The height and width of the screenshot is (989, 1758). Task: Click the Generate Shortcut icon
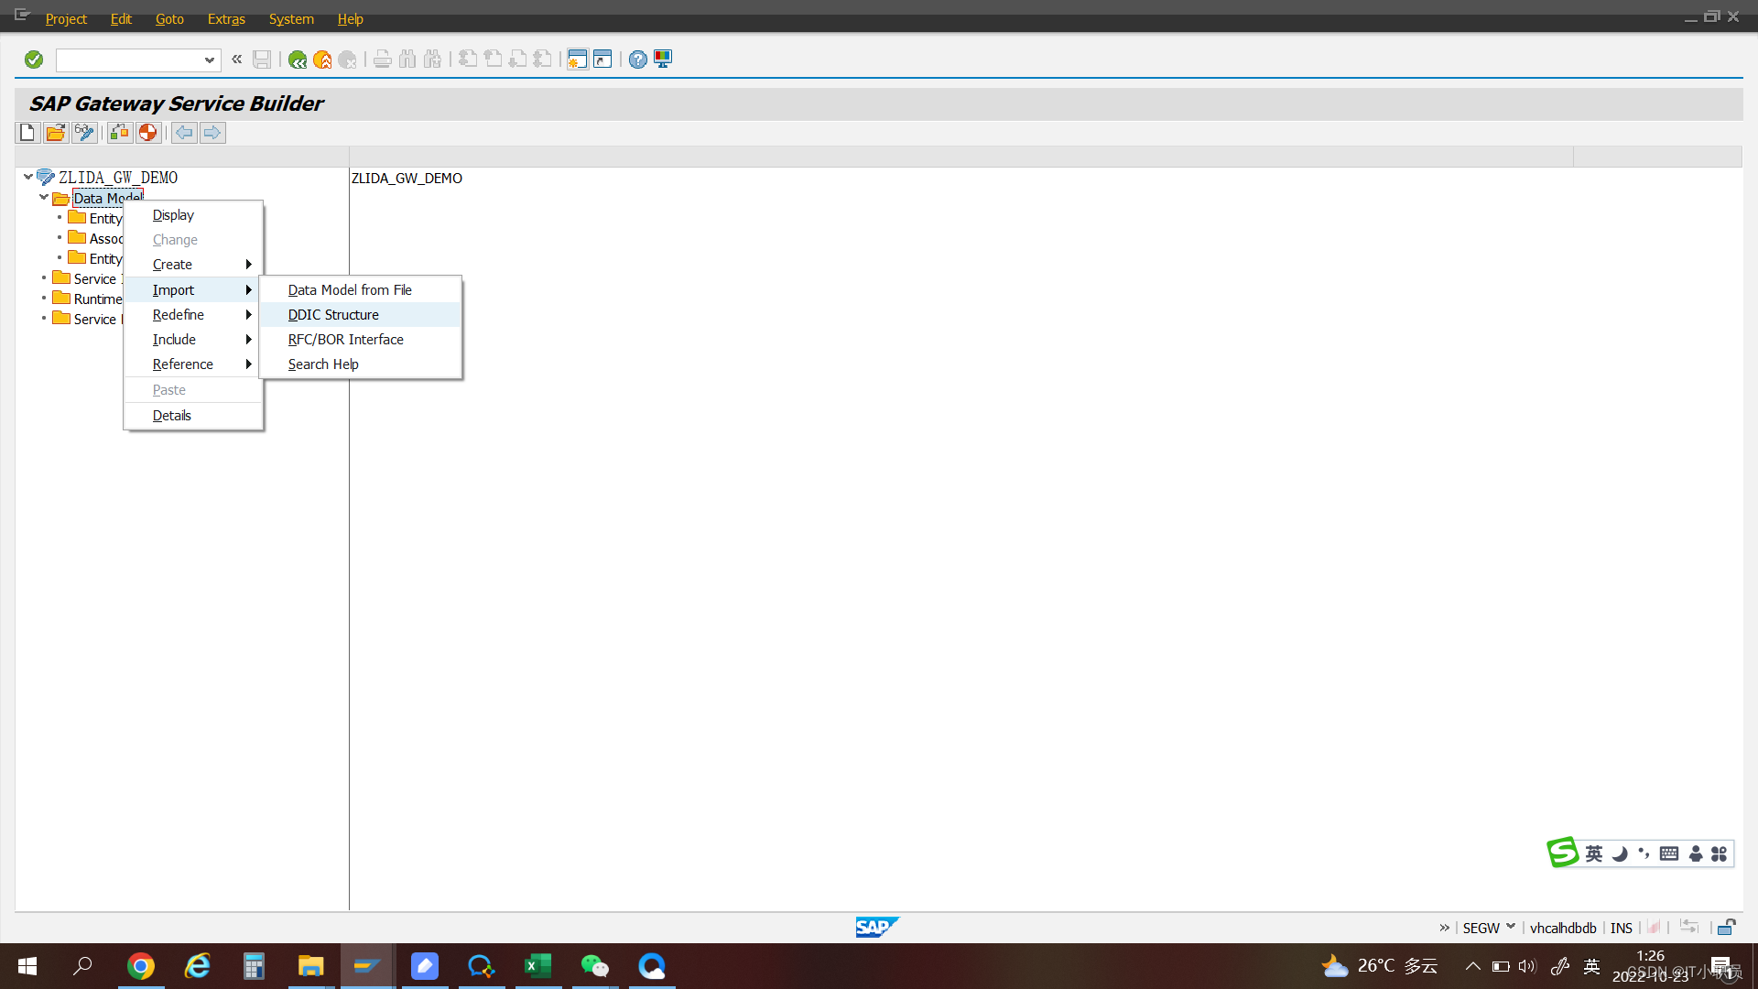(602, 60)
